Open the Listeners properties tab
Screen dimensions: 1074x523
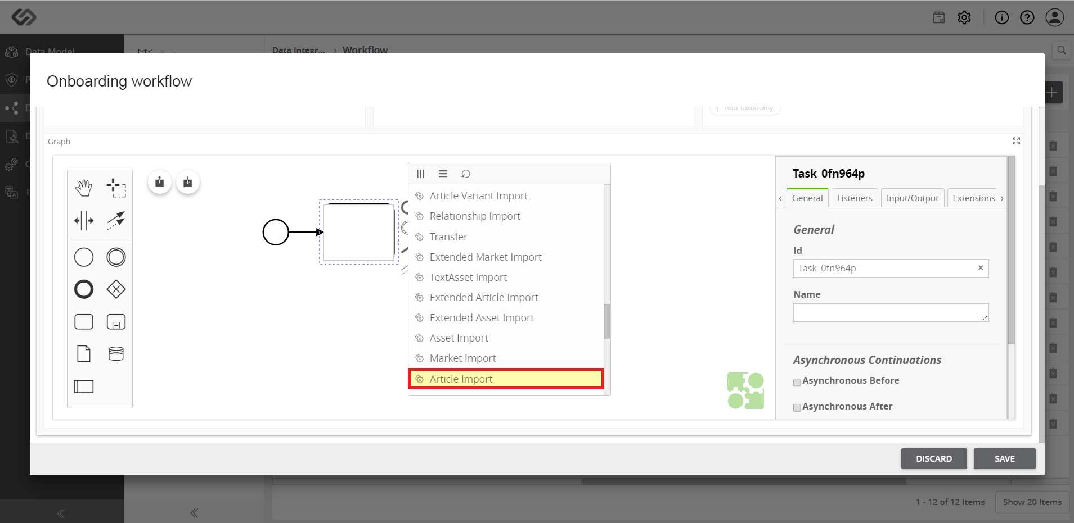pos(855,198)
